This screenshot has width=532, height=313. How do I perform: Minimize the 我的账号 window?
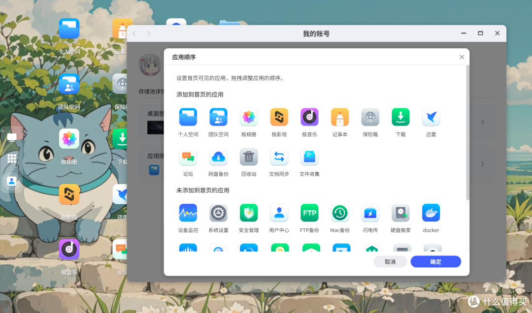[464, 33]
